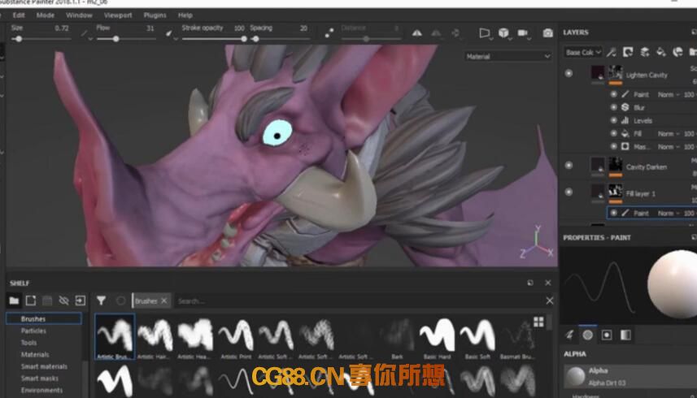Toggle visibility of the selected Paint effect
This screenshot has height=398, width=697.
[613, 213]
